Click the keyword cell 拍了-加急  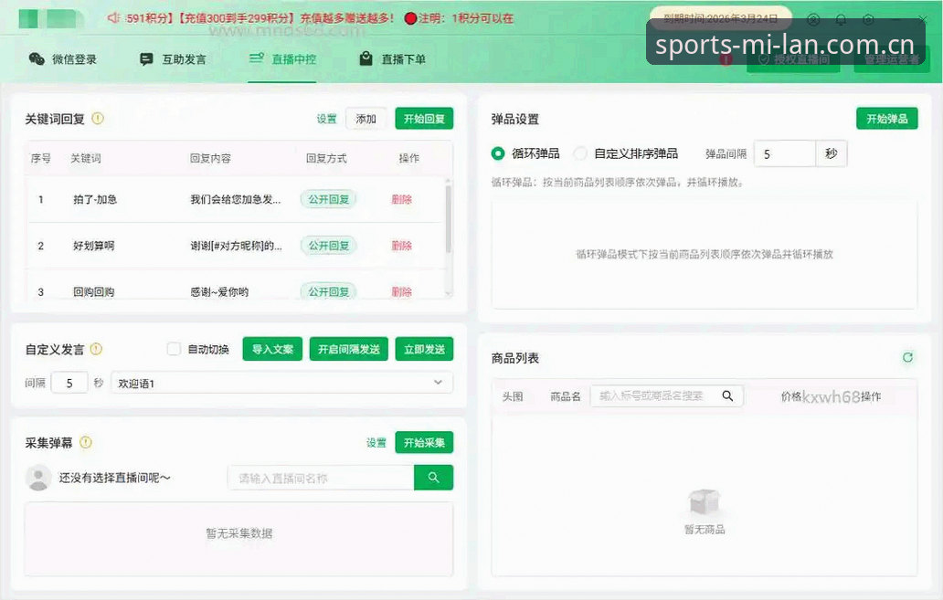pos(94,199)
